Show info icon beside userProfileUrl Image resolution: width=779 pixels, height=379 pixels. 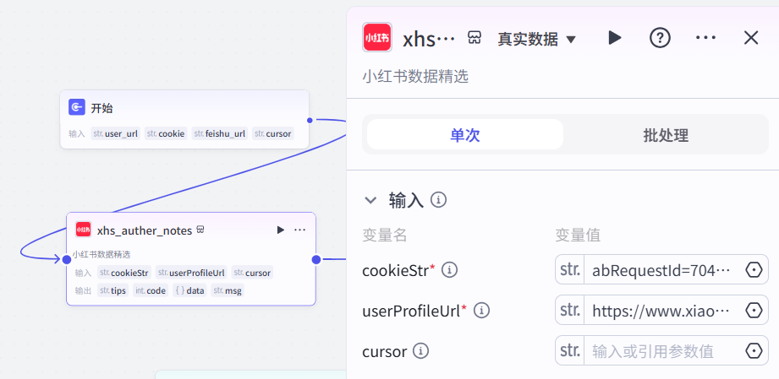click(x=481, y=311)
